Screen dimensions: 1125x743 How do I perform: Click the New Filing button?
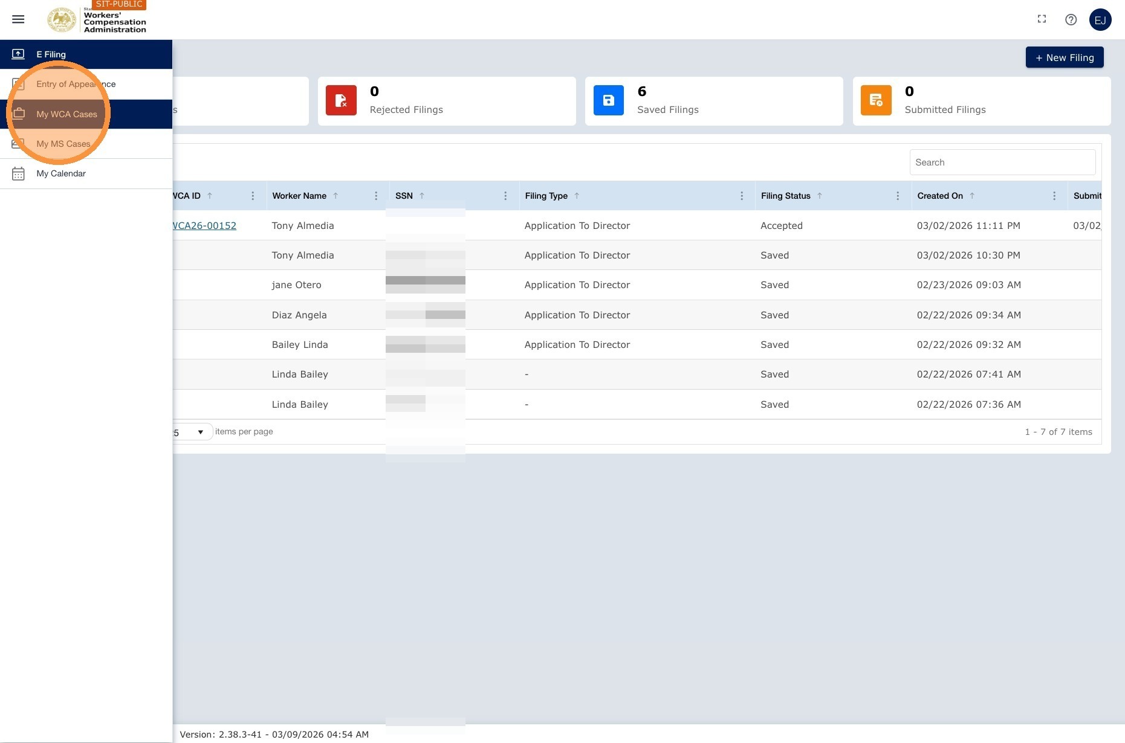(x=1065, y=57)
